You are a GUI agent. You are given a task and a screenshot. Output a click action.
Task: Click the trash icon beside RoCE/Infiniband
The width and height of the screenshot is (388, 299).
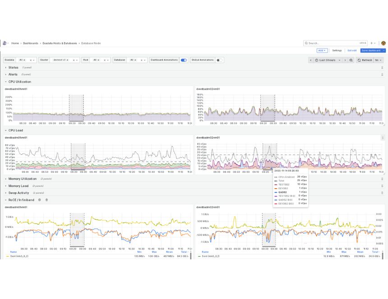pyautogui.click(x=46, y=200)
